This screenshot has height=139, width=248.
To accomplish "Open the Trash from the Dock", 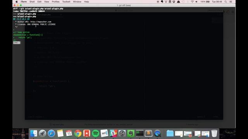I will [x=214, y=133].
